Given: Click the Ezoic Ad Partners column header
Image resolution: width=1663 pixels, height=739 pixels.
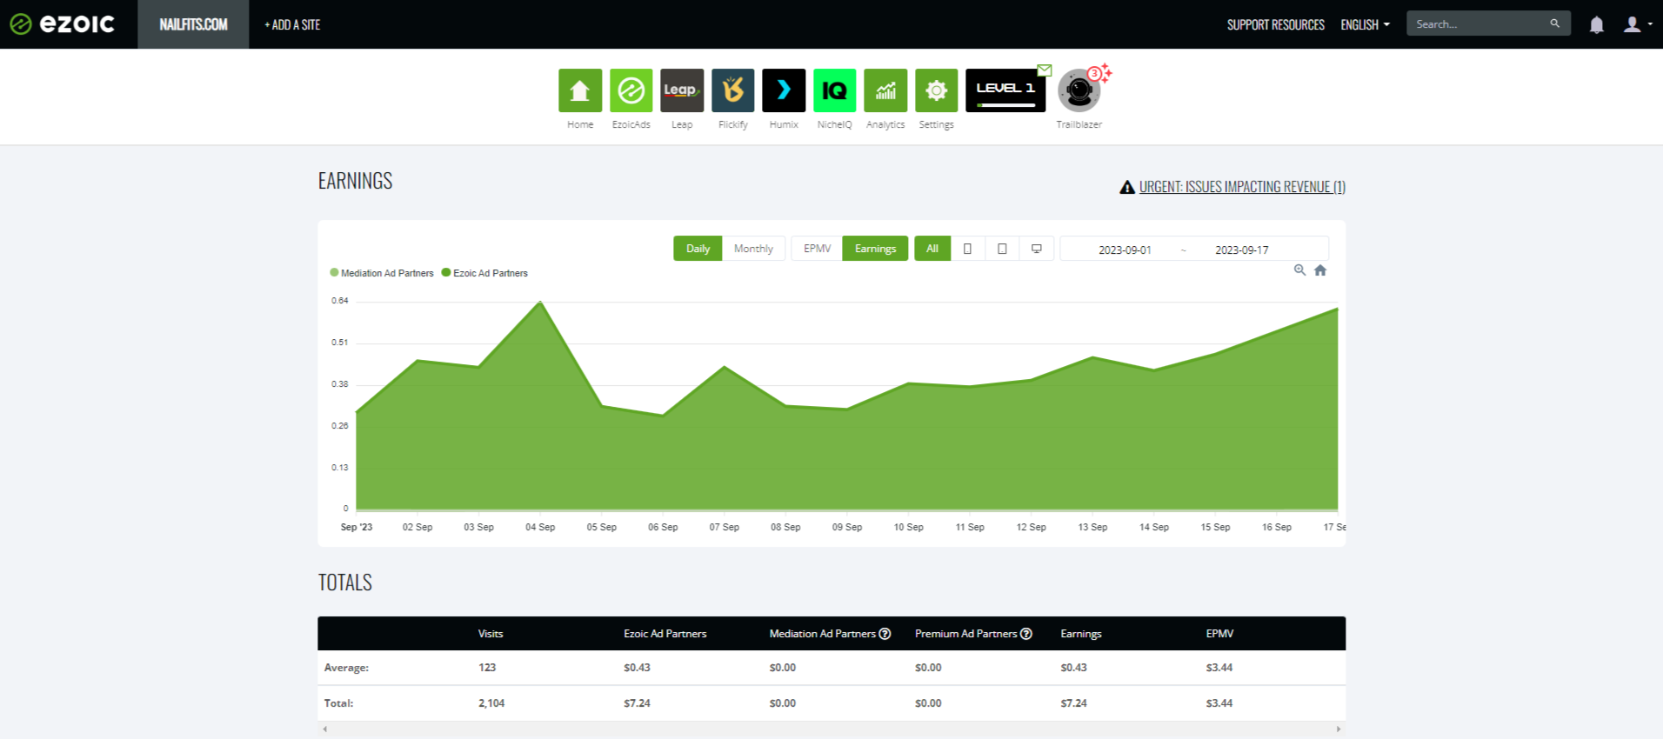Looking at the screenshot, I should click(x=665, y=634).
